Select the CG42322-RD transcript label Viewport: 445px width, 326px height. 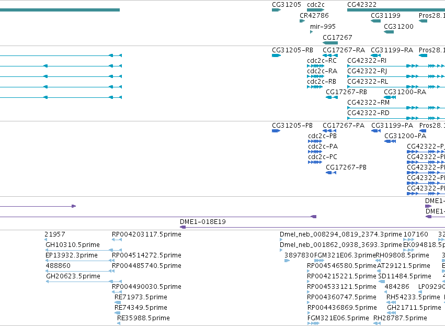tap(368, 113)
